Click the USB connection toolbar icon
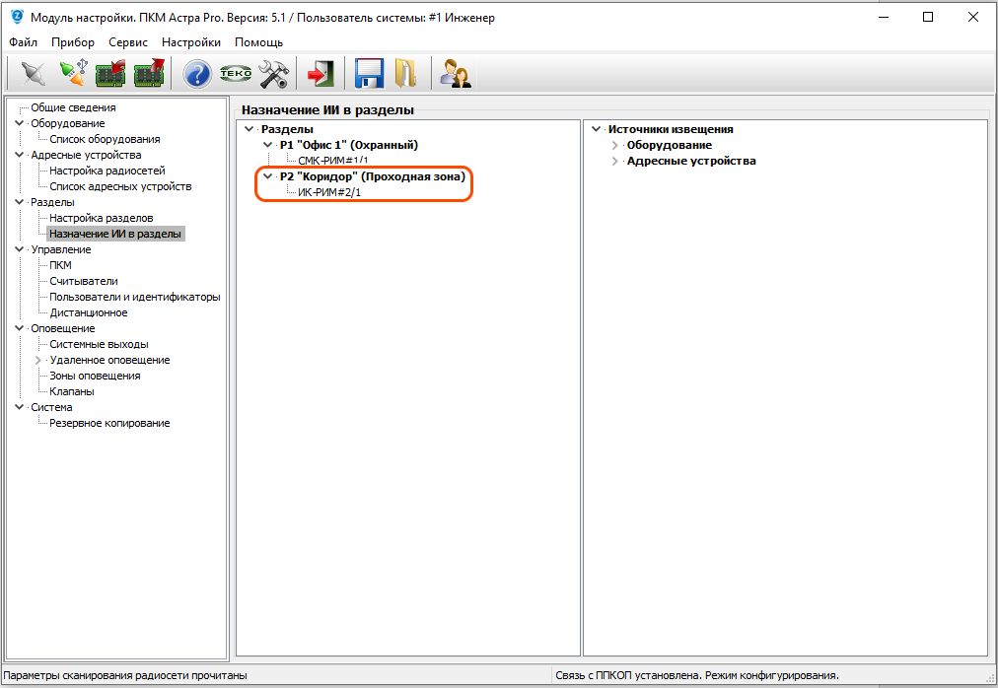Screen dimensions: 998x688 point(73,74)
